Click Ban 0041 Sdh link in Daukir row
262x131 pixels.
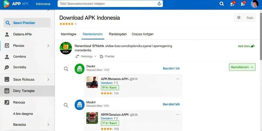[x=171, y=68]
